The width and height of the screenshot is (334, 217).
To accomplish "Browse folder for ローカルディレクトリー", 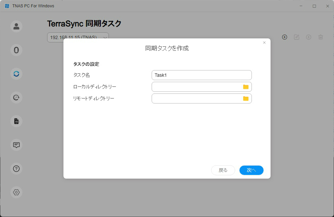I will (246, 87).
